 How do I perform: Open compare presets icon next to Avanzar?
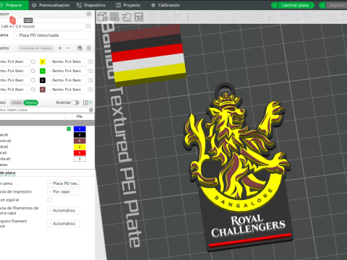point(85,103)
